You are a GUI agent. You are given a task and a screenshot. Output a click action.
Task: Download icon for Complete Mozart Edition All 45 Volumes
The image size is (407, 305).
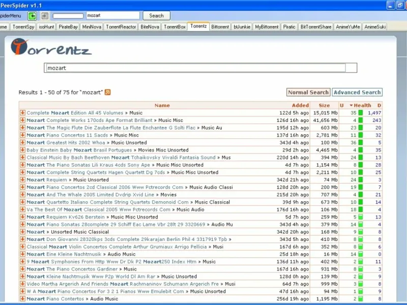(x=22, y=112)
